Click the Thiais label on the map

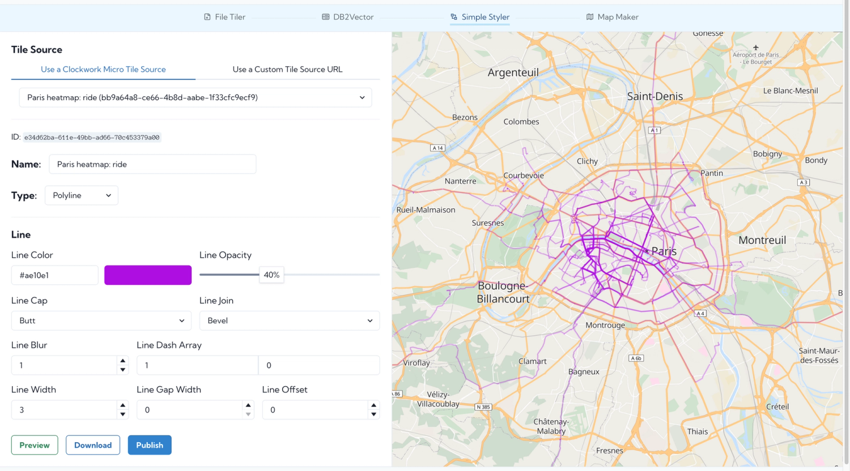click(x=698, y=431)
